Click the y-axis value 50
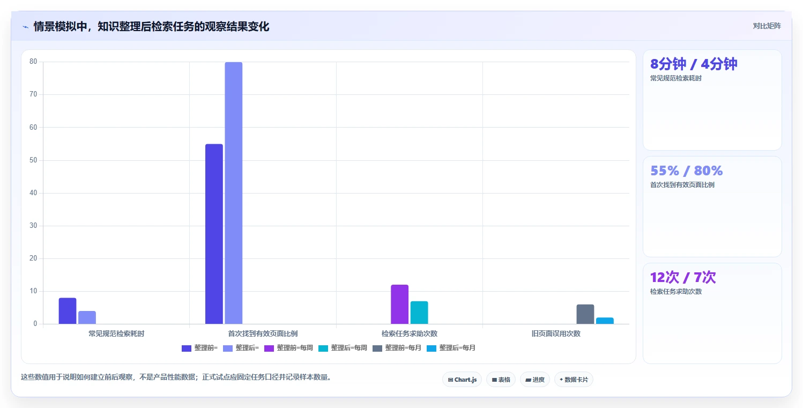This screenshot has width=803, height=408. (33, 160)
